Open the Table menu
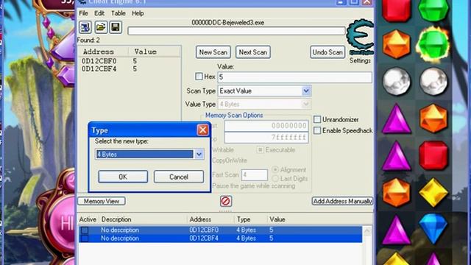 (118, 13)
